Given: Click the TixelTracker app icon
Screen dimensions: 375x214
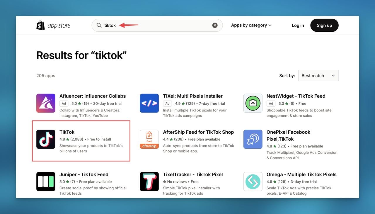Looking at the screenshot, I should click(x=149, y=181).
